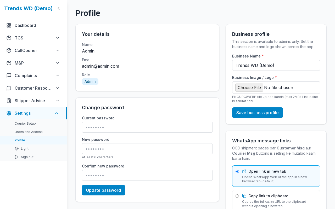Image resolution: width=335 pixels, height=209 pixels.
Task: Click the Shipper Advise clipboard icon
Action: (x=9, y=101)
